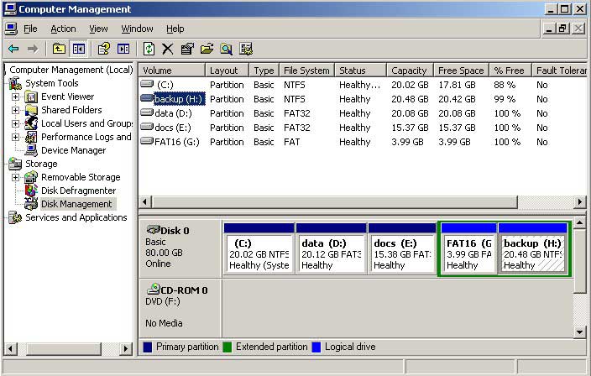Open the View menu
591x376 pixels.
point(98,29)
